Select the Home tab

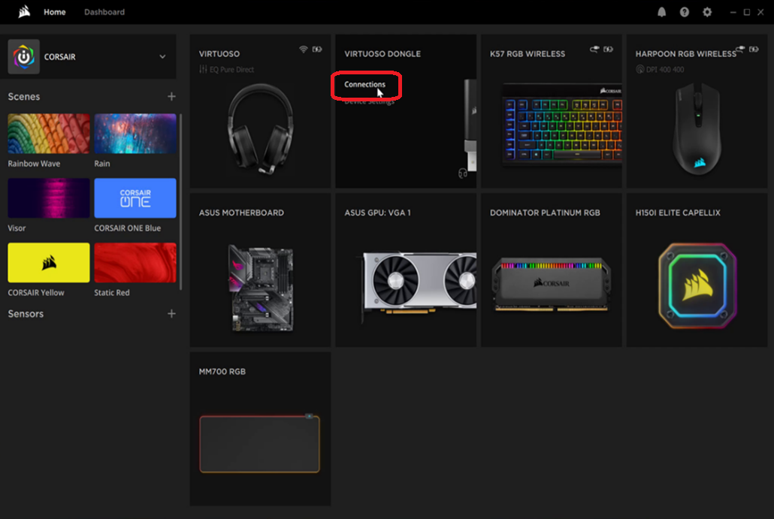pos(54,12)
